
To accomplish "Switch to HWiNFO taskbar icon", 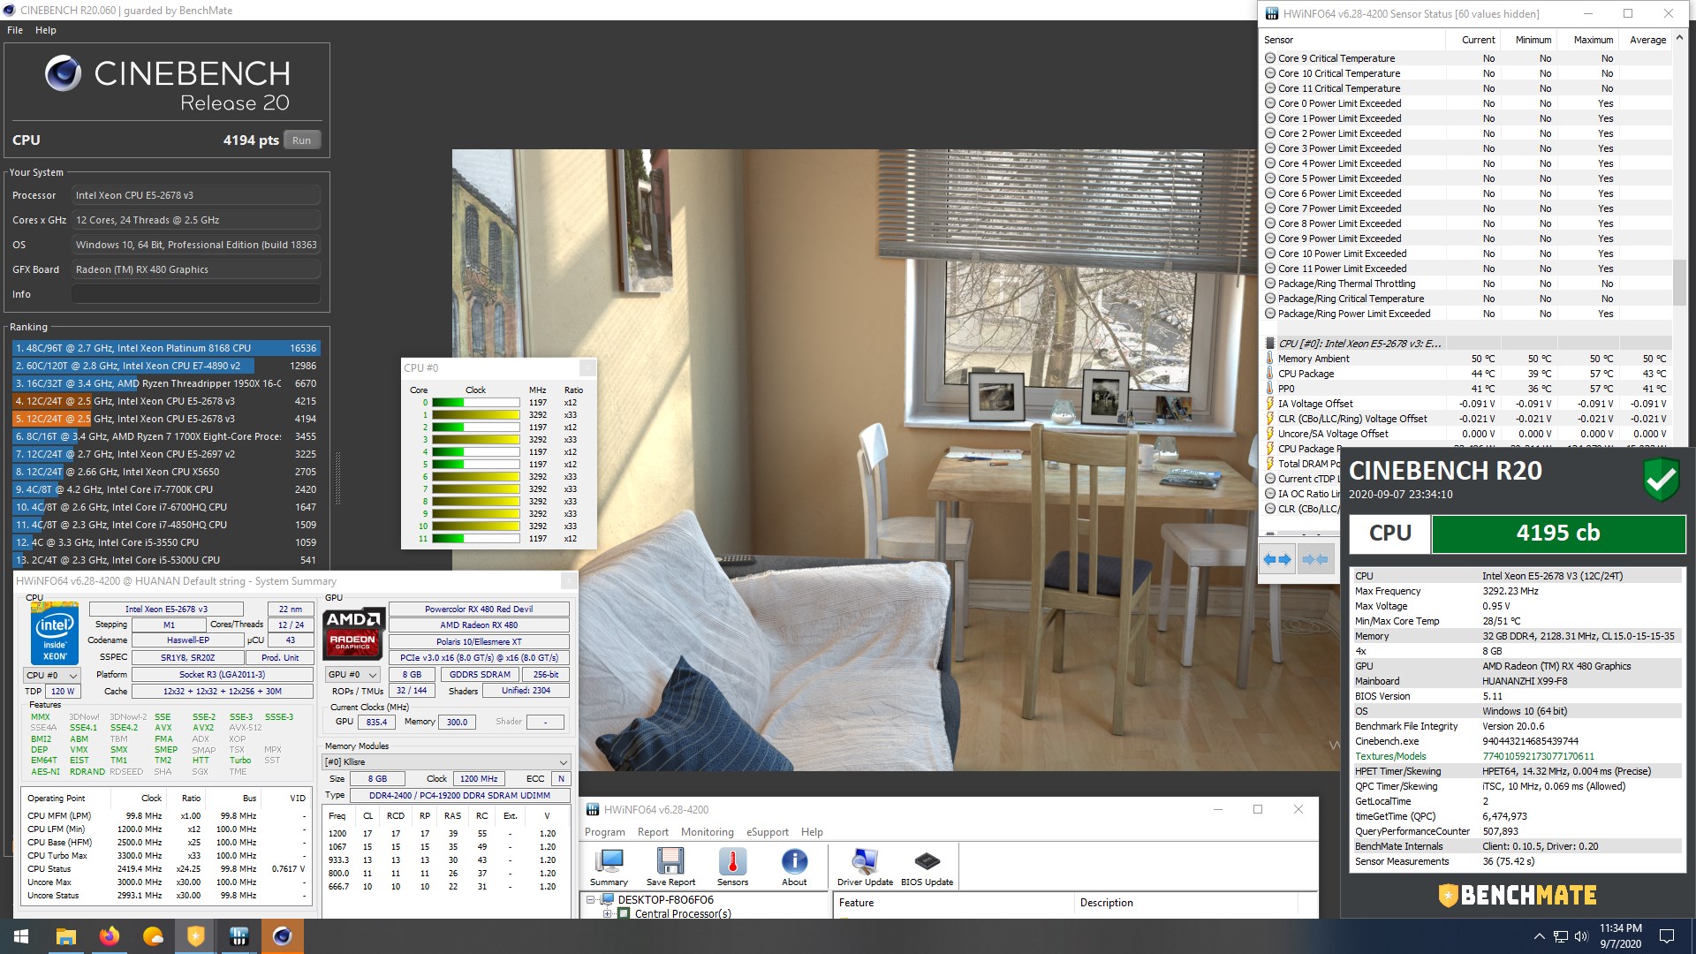I will click(238, 936).
